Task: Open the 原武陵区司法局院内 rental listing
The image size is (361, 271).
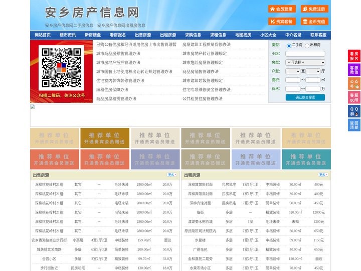Action: (x=200, y=231)
